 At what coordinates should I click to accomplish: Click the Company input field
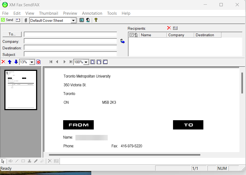[x=71, y=41]
